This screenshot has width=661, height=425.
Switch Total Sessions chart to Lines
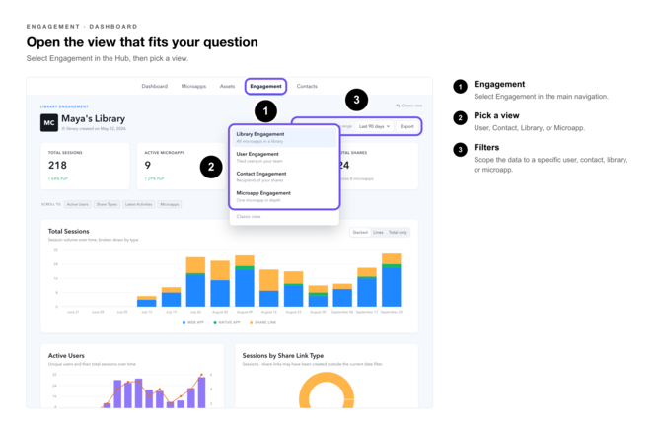tap(378, 232)
